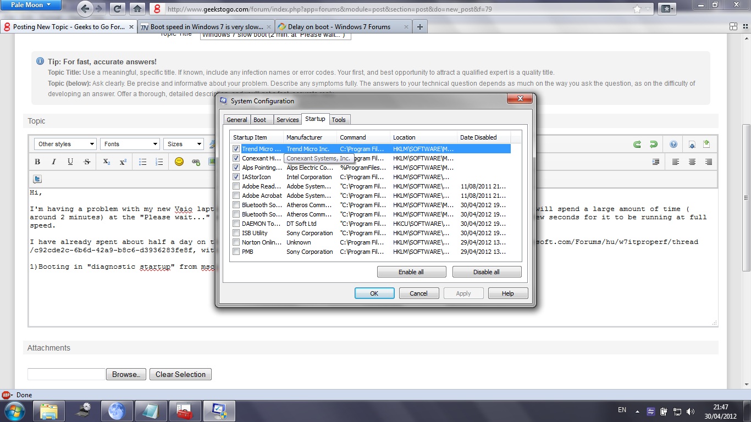Toggle bold formatting in the post editor
Screen dimensions: 751x422
[x=37, y=162]
